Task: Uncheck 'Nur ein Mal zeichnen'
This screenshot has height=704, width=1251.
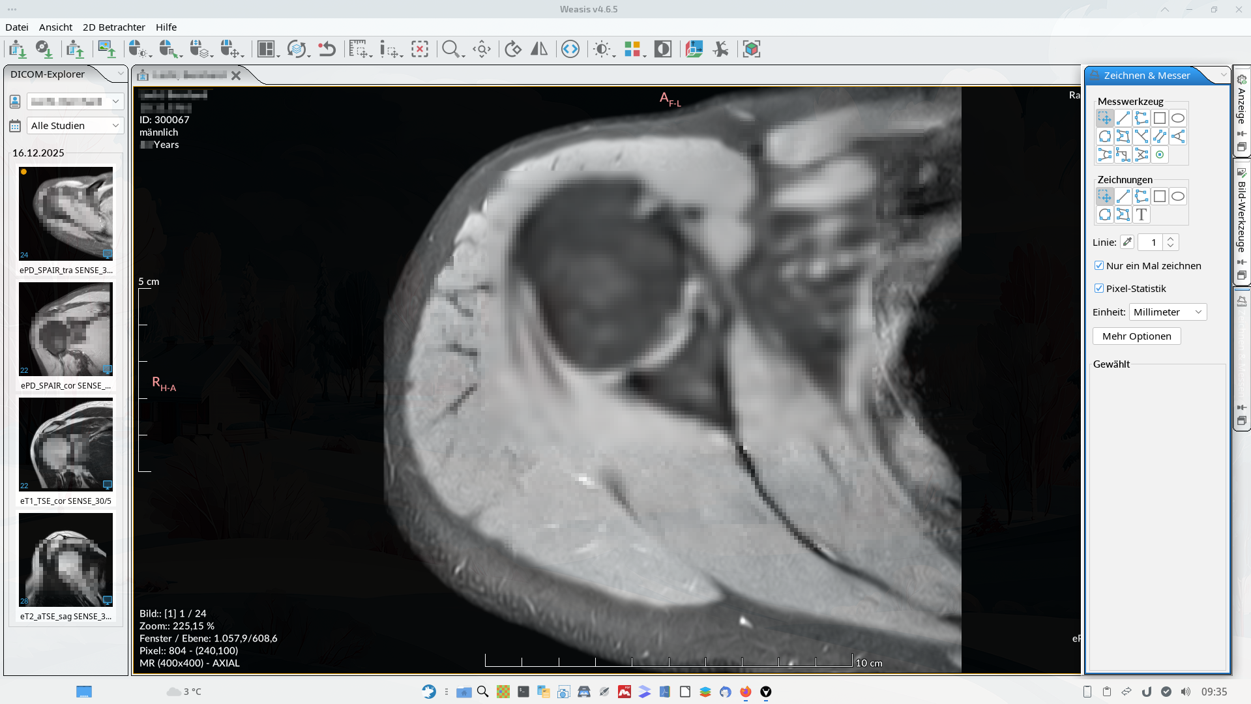Action: pos(1099,265)
